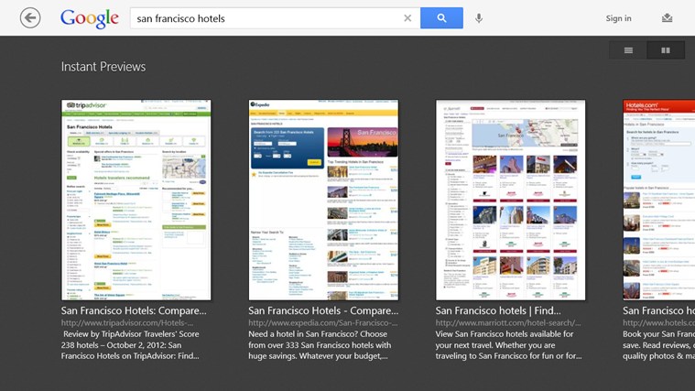Open 'San Francisco Hotels - Compare...' result title

tap(323, 310)
